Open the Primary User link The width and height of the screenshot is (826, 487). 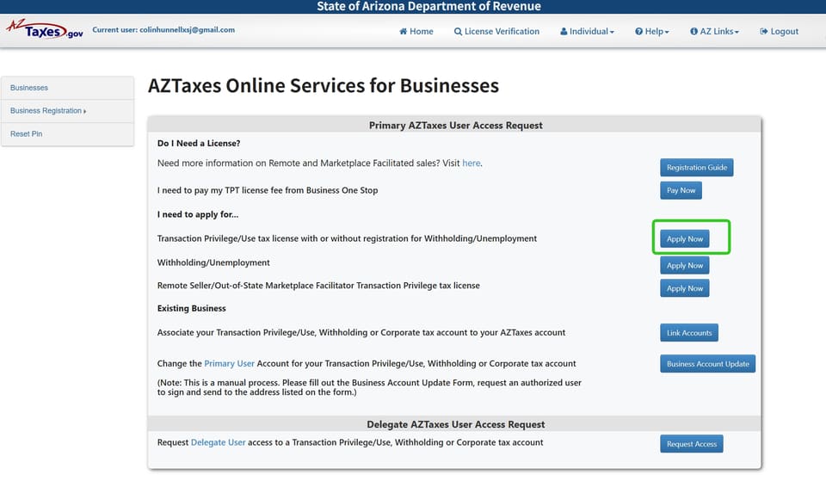229,364
